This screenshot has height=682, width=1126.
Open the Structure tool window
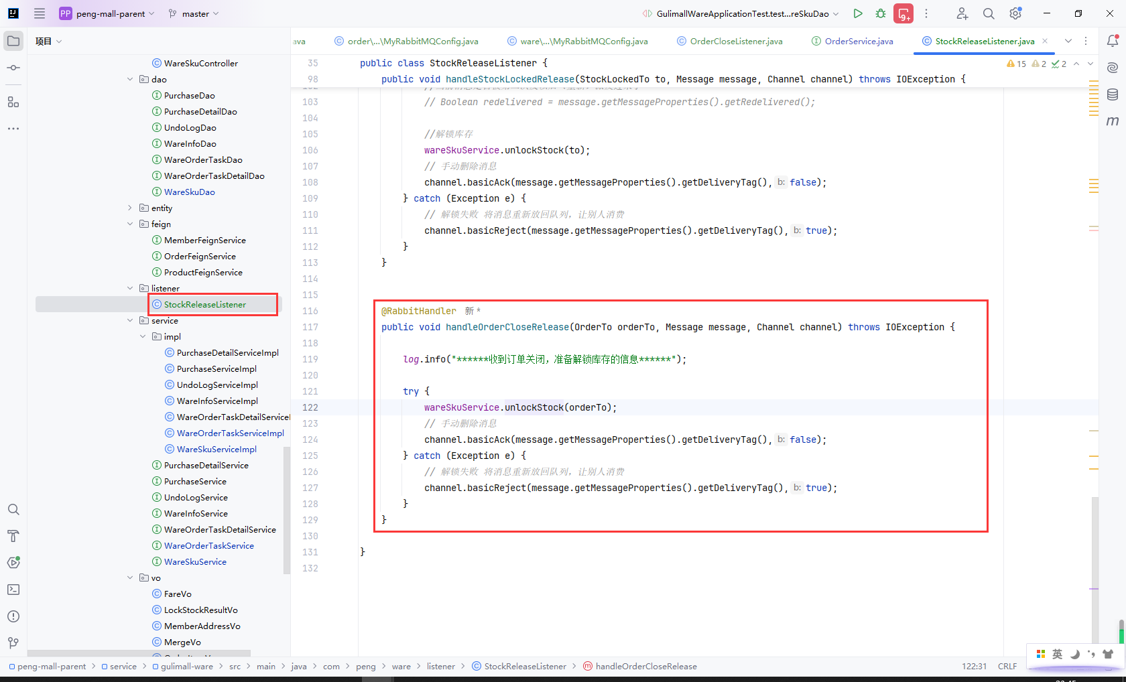coord(13,102)
